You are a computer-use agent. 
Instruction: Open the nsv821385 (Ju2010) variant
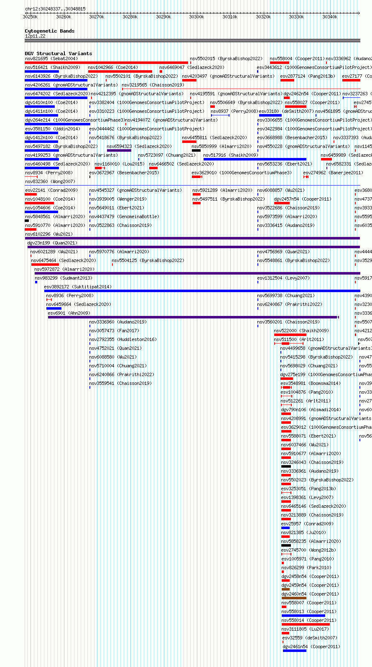pyautogui.click(x=304, y=532)
